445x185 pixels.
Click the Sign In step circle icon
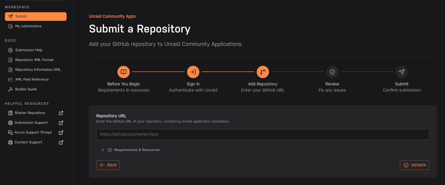(x=193, y=72)
